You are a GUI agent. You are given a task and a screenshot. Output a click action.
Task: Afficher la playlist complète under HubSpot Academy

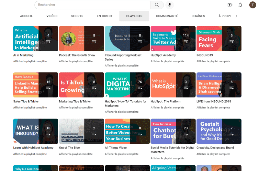coord(167,61)
